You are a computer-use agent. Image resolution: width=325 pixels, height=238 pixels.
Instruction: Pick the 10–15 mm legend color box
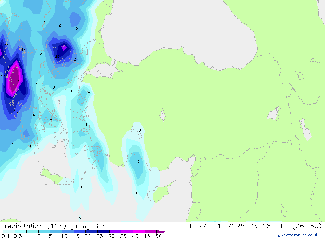tap(68, 232)
